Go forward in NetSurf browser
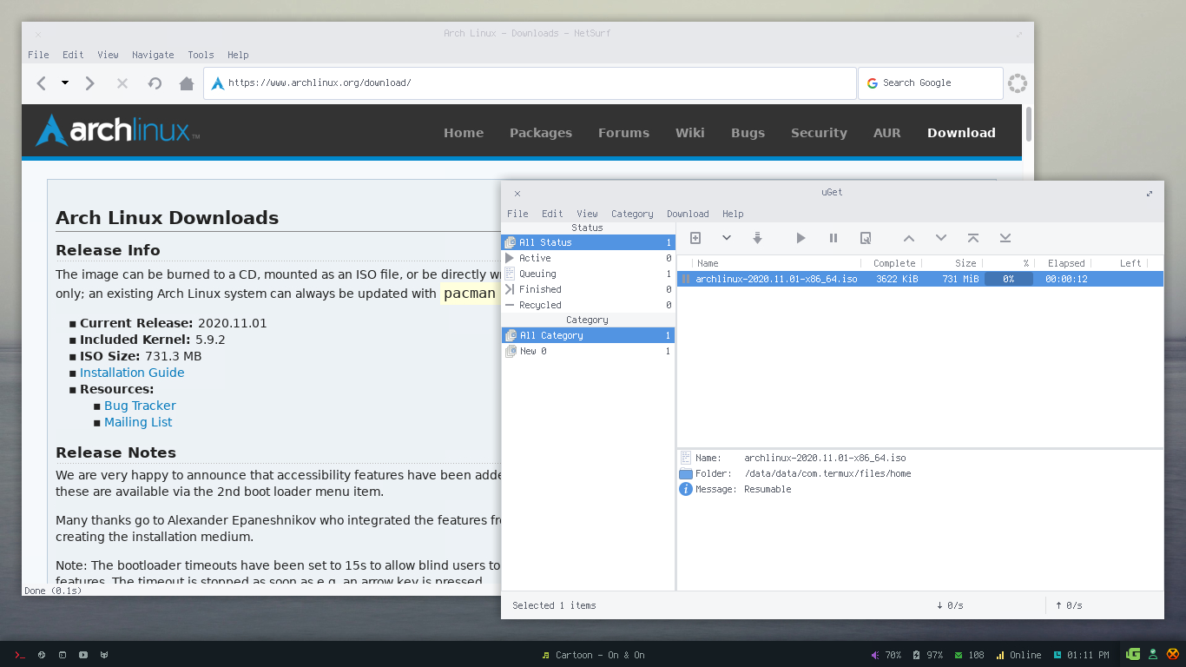1186x667 pixels. pos(89,83)
